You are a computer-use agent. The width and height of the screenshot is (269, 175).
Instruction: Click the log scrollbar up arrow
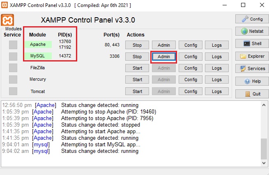pos(264,105)
